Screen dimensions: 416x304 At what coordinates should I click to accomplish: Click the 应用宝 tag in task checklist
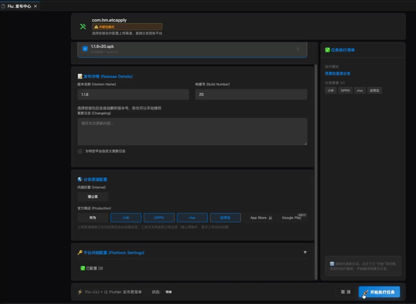374,91
